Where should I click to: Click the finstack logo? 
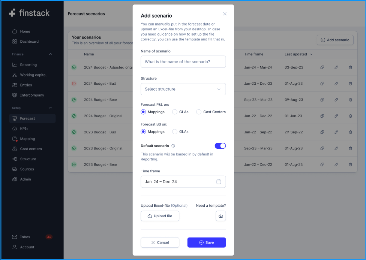pos(29,13)
